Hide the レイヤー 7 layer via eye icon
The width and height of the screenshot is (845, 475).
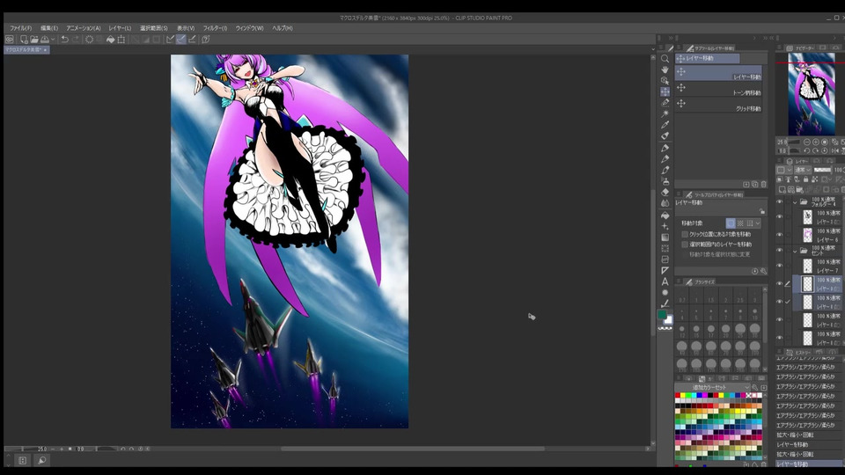coord(779,266)
